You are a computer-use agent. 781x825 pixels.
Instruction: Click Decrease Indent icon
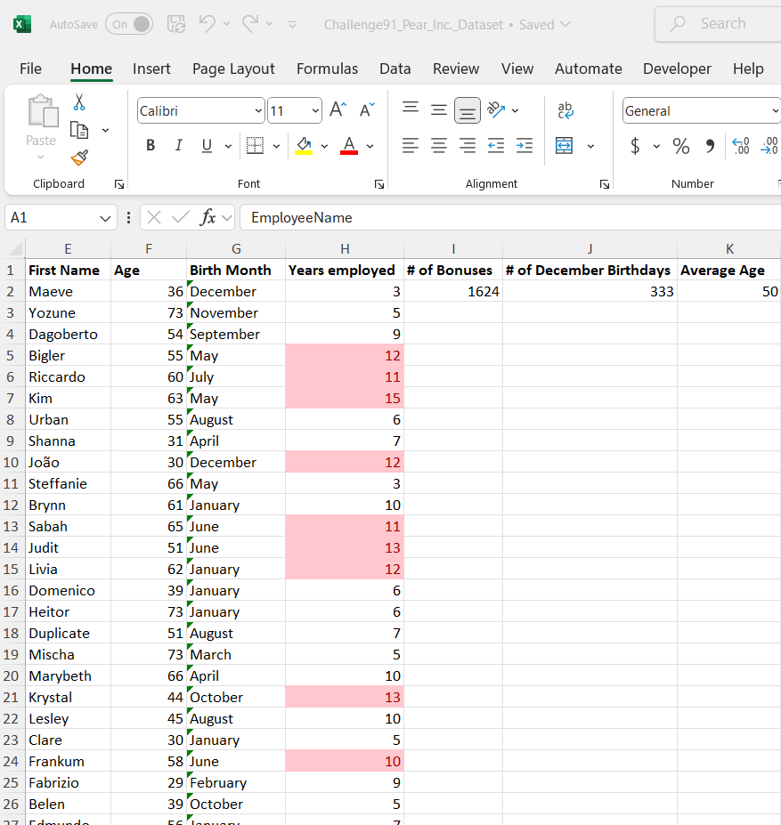tap(496, 145)
